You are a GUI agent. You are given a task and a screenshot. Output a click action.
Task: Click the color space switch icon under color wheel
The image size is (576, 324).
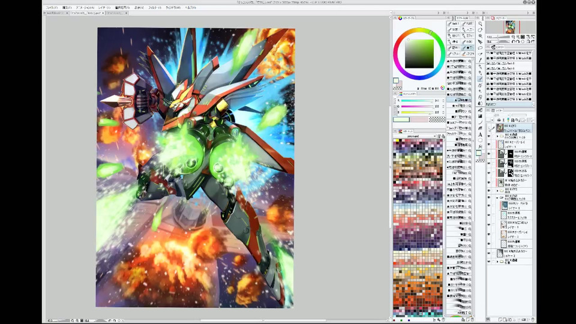tap(442, 88)
